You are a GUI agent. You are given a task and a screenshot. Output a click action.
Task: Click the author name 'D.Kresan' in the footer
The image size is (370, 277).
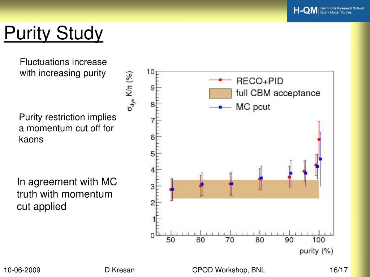120,270
